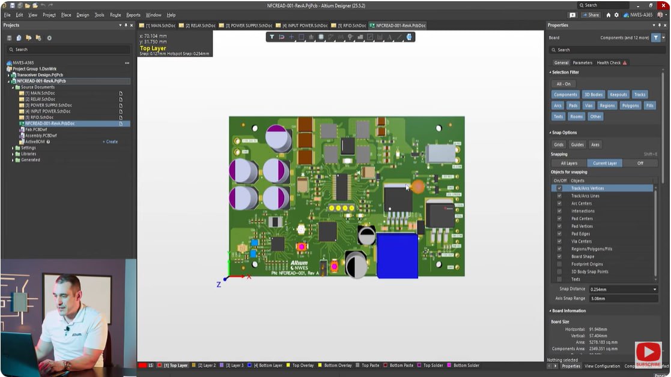Select the Bottom Overlay layer color tab

(339, 365)
